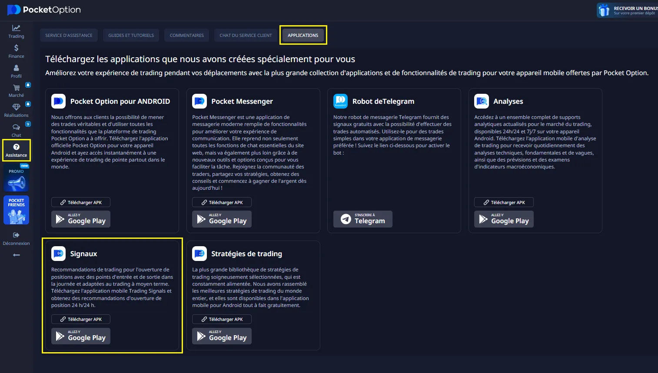Click the Robot deTelegram app icon
The width and height of the screenshot is (658, 373).
(x=340, y=101)
